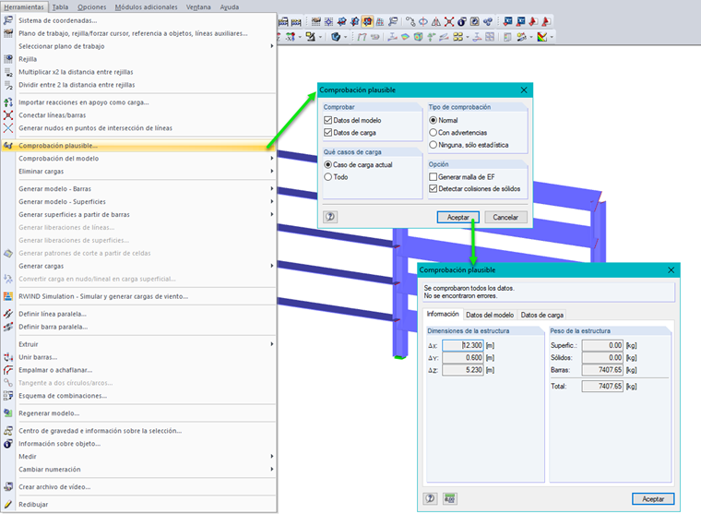Click the mirror triangle toolbar icon
The height and width of the screenshot is (526, 701).
coord(436,21)
